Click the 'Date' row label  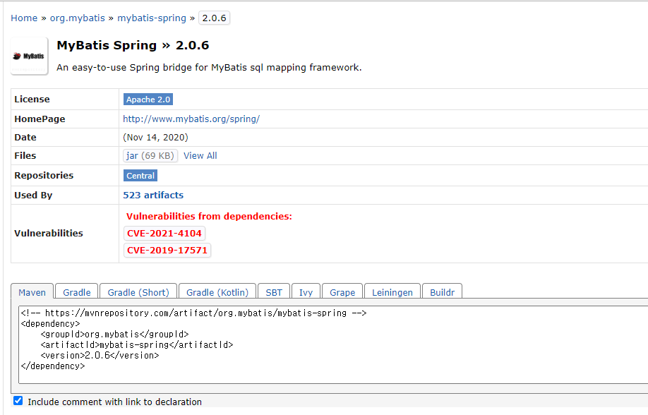click(25, 137)
